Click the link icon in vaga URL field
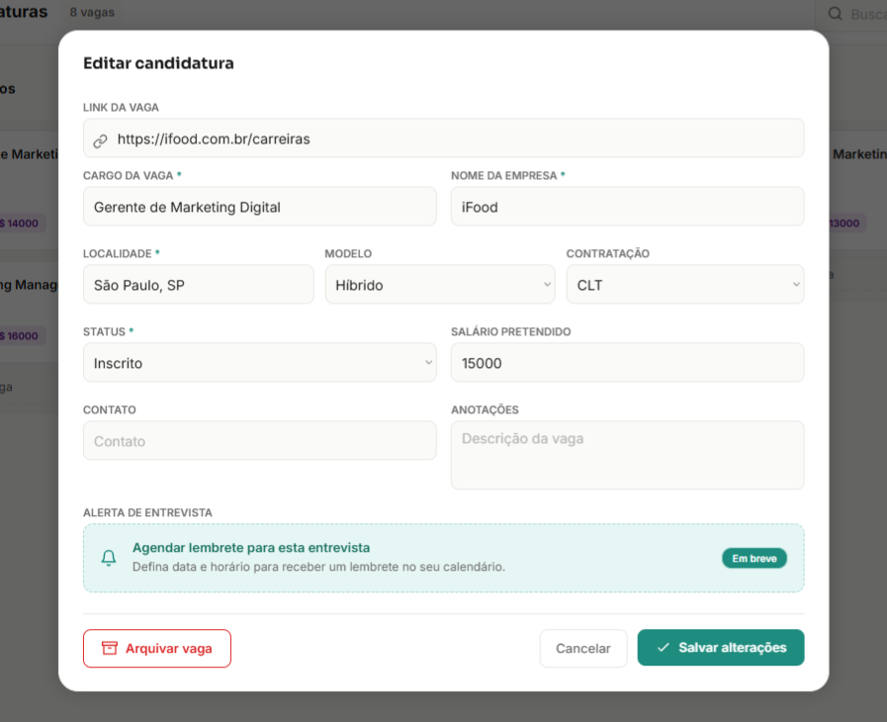887x722 pixels. point(100,140)
